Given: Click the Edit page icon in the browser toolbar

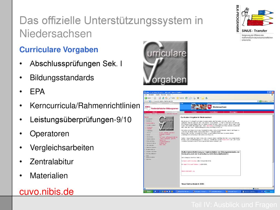Looking at the screenshot, I should coord(198,98).
